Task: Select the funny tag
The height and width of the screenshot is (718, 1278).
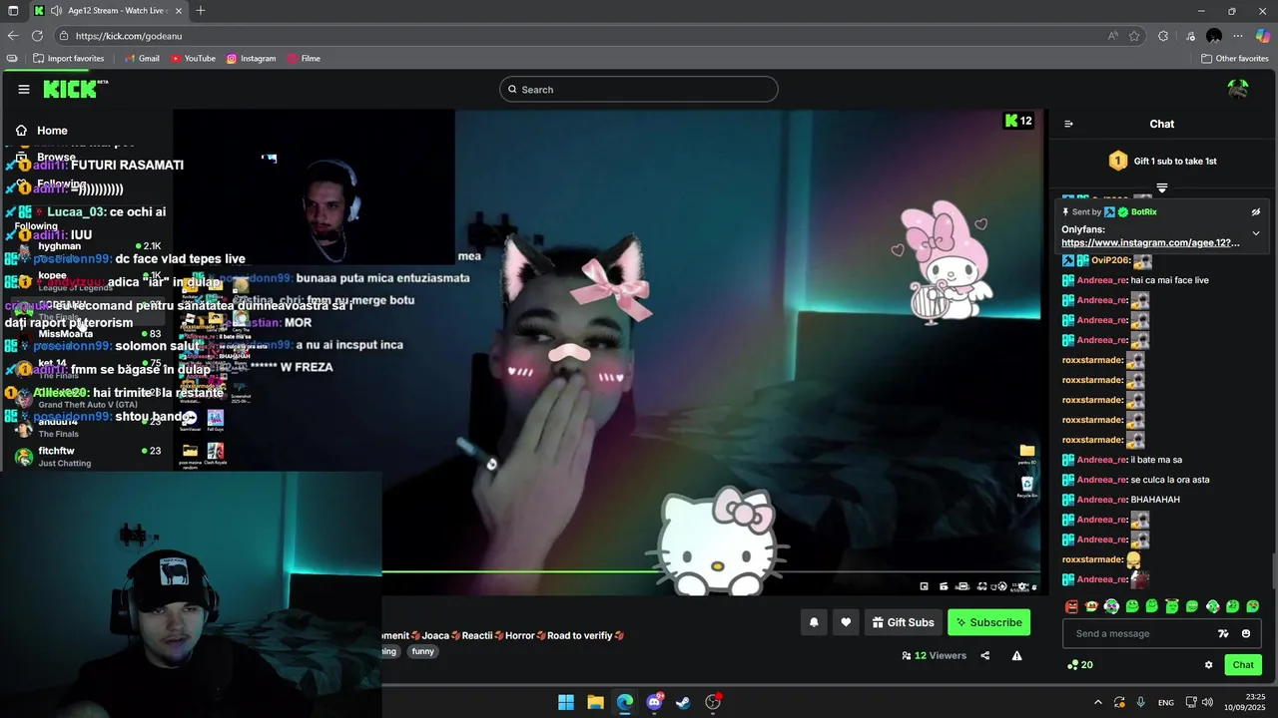Action: pos(423,651)
